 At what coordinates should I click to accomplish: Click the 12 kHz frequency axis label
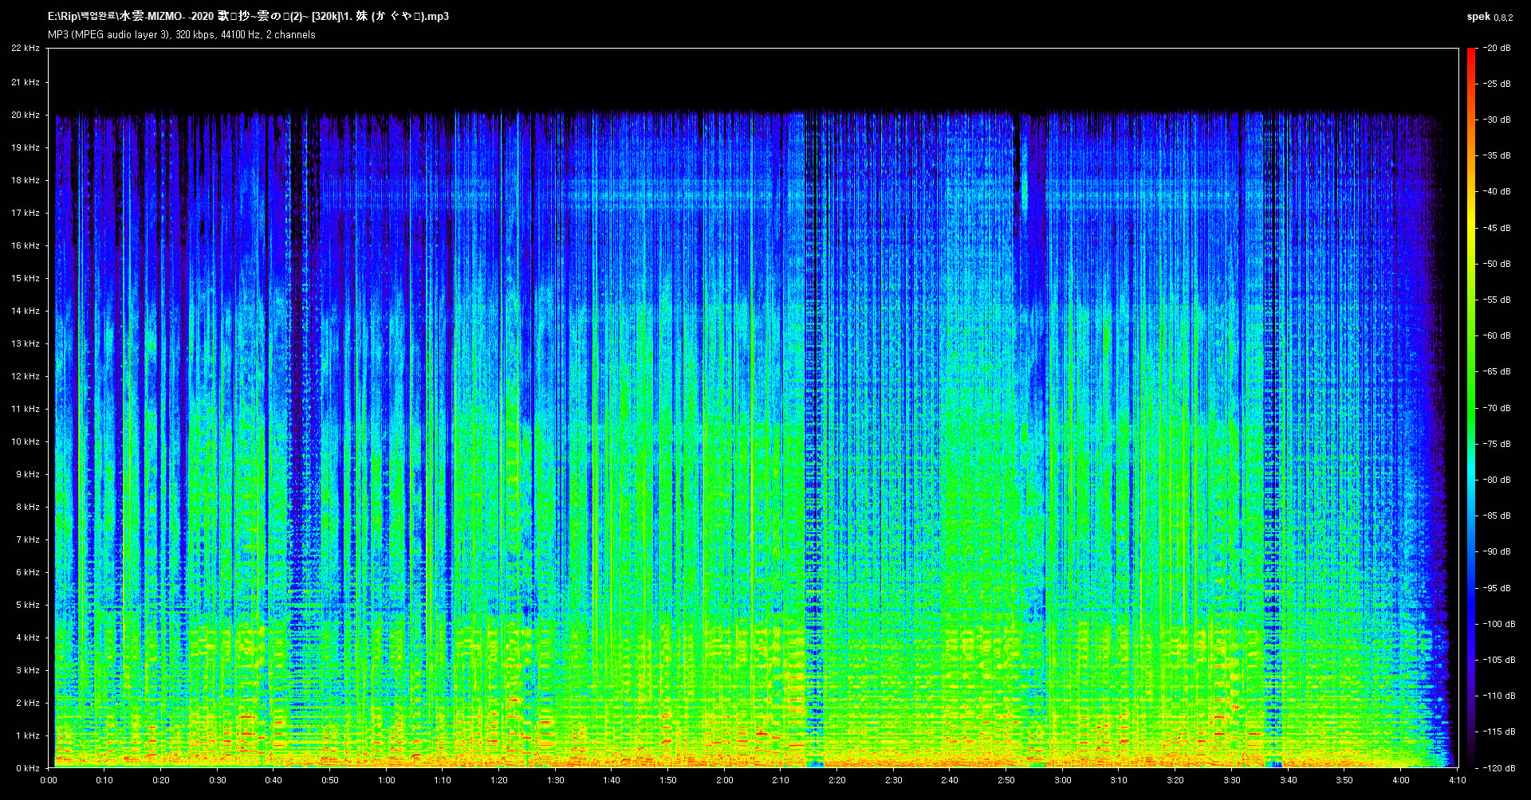tap(26, 376)
